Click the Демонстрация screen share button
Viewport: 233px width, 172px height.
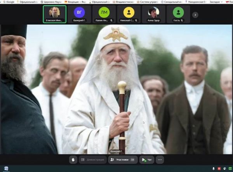(x=92, y=160)
